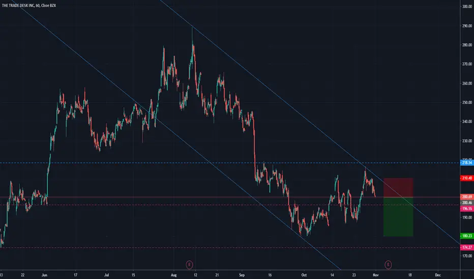Select the pink dashed horizontal line at 196.55

tap(230, 205)
